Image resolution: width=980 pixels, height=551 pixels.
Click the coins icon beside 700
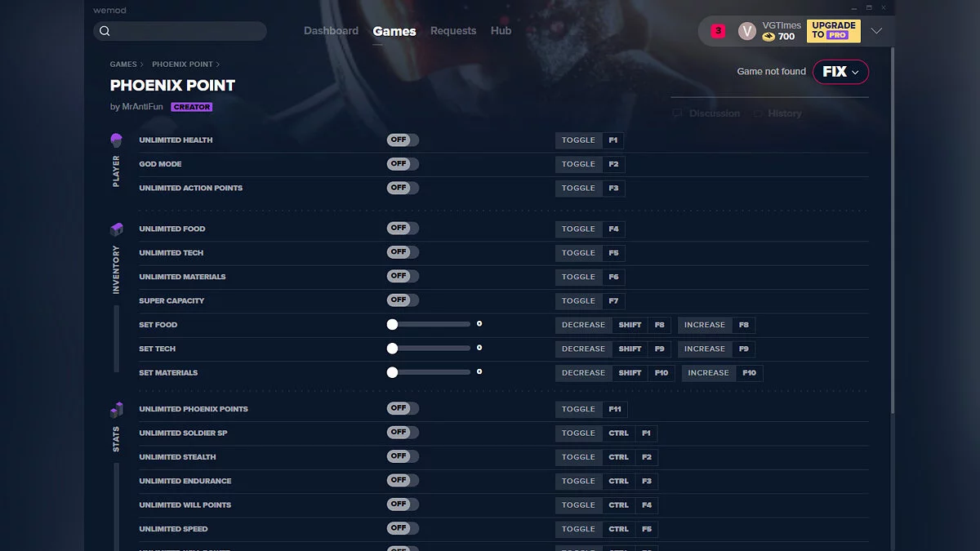[x=768, y=37]
